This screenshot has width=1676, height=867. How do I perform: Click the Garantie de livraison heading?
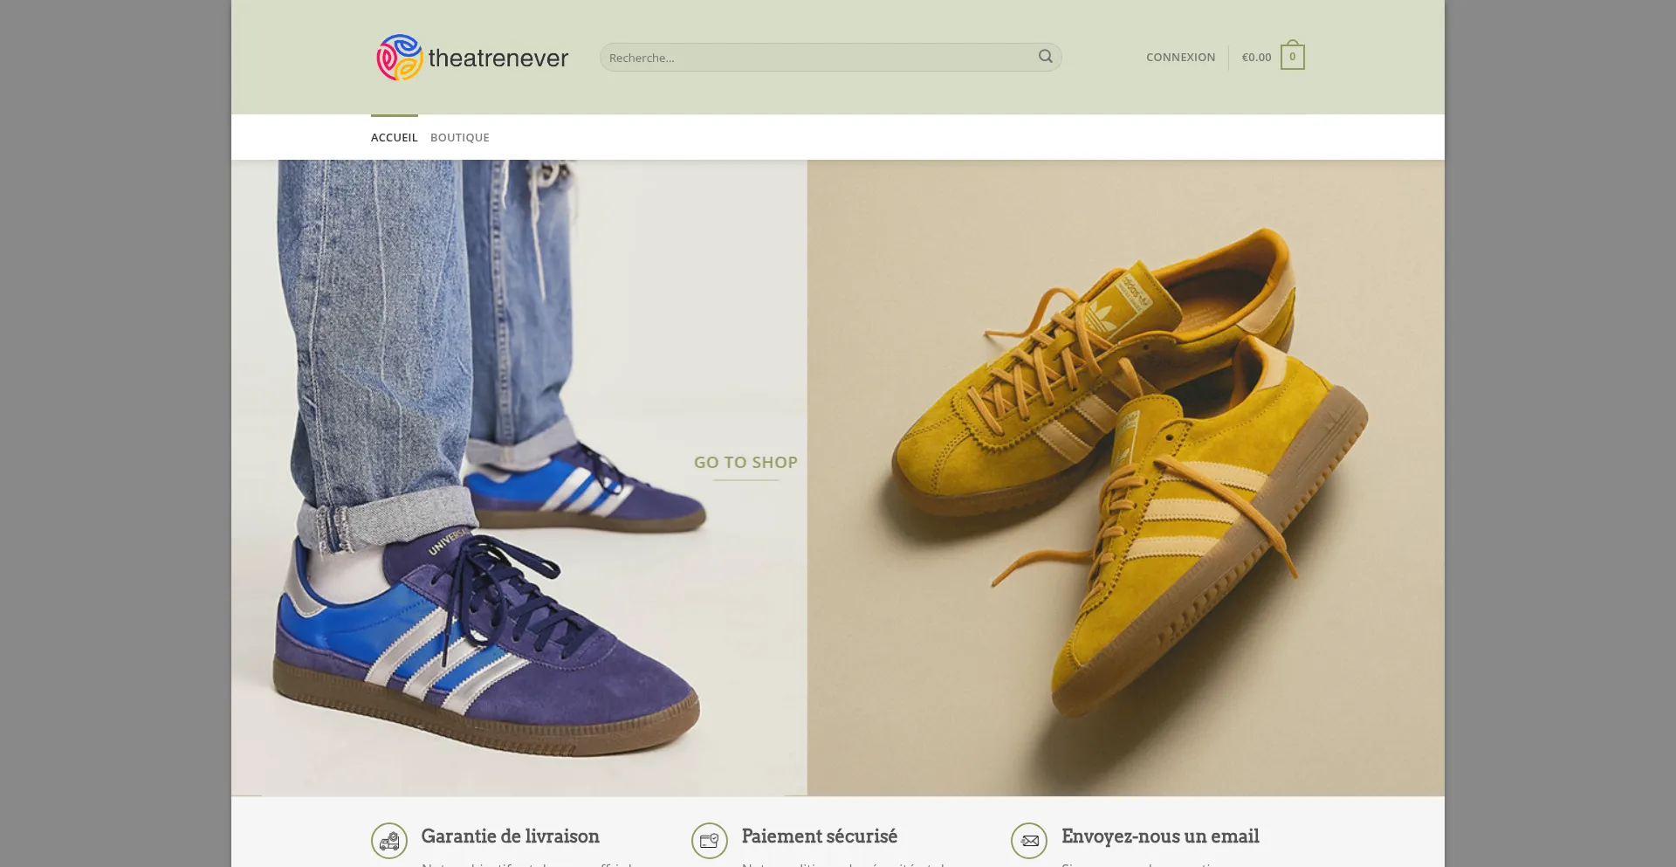(510, 836)
